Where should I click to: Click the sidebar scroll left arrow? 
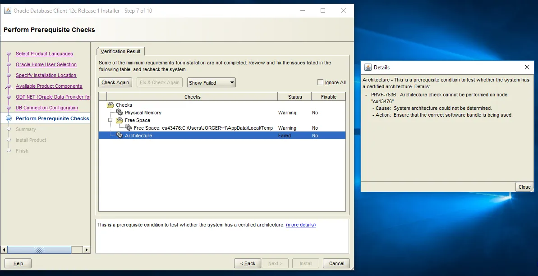(4, 250)
